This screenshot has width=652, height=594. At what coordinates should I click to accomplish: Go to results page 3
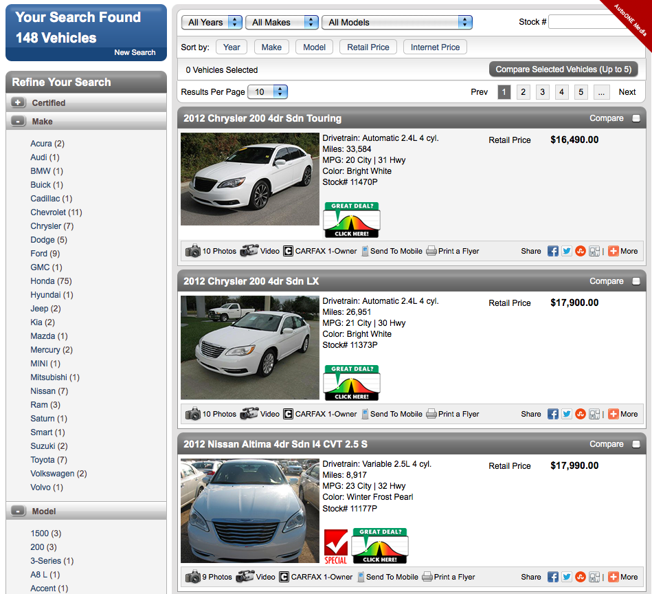pos(542,92)
